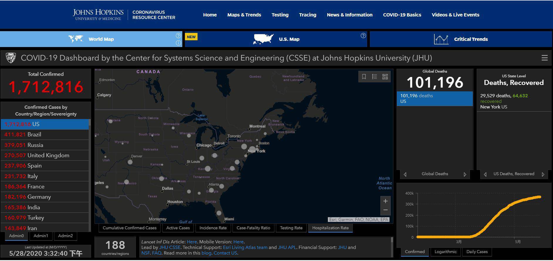Switch to the Critical Trends tab
Screen dimensions: 553x261
tap(461, 39)
